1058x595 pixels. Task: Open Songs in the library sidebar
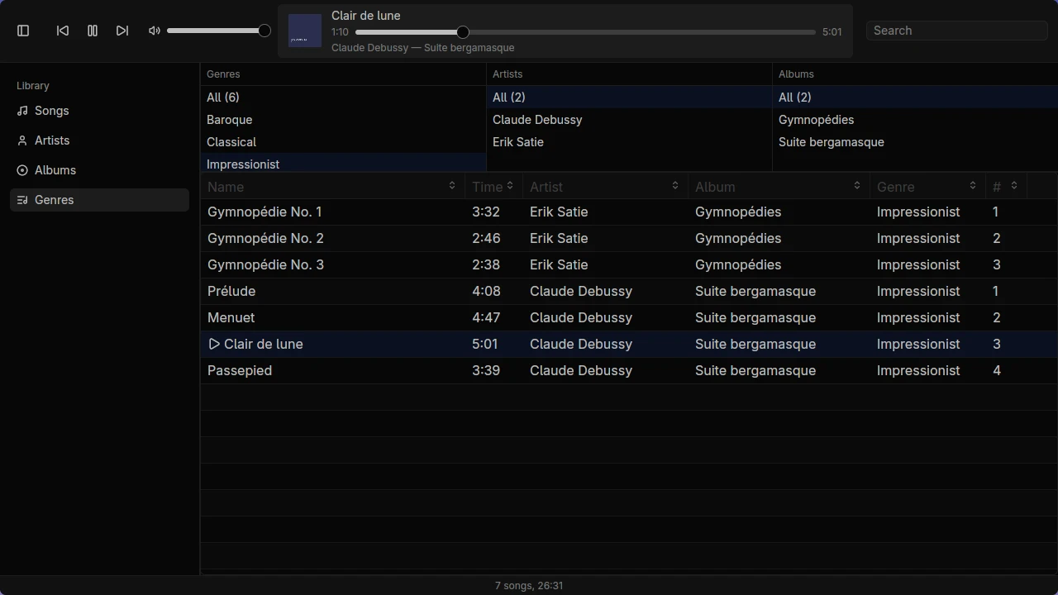[99, 111]
